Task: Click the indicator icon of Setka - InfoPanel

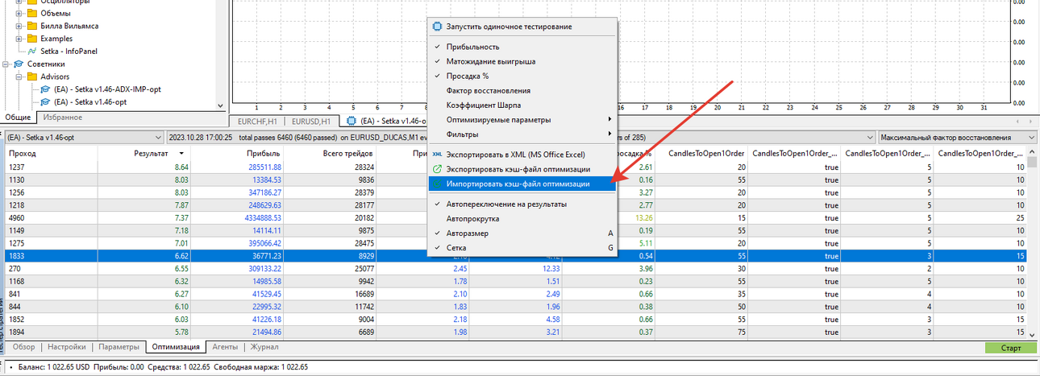Action: (32, 51)
